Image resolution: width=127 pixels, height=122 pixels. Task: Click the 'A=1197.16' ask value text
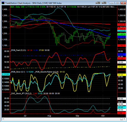(x=61, y=7)
